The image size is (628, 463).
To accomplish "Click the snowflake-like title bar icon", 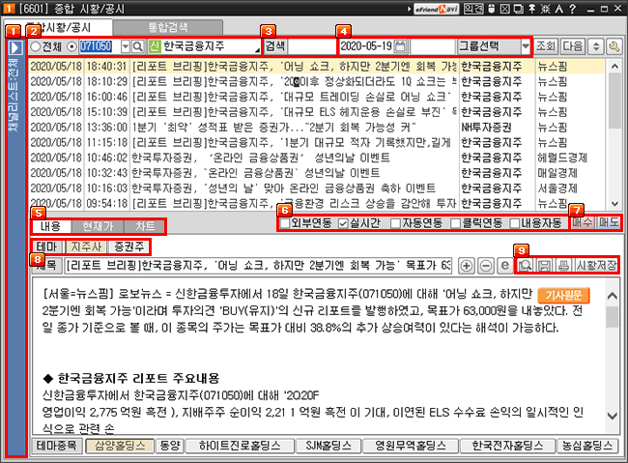I will coord(546,9).
